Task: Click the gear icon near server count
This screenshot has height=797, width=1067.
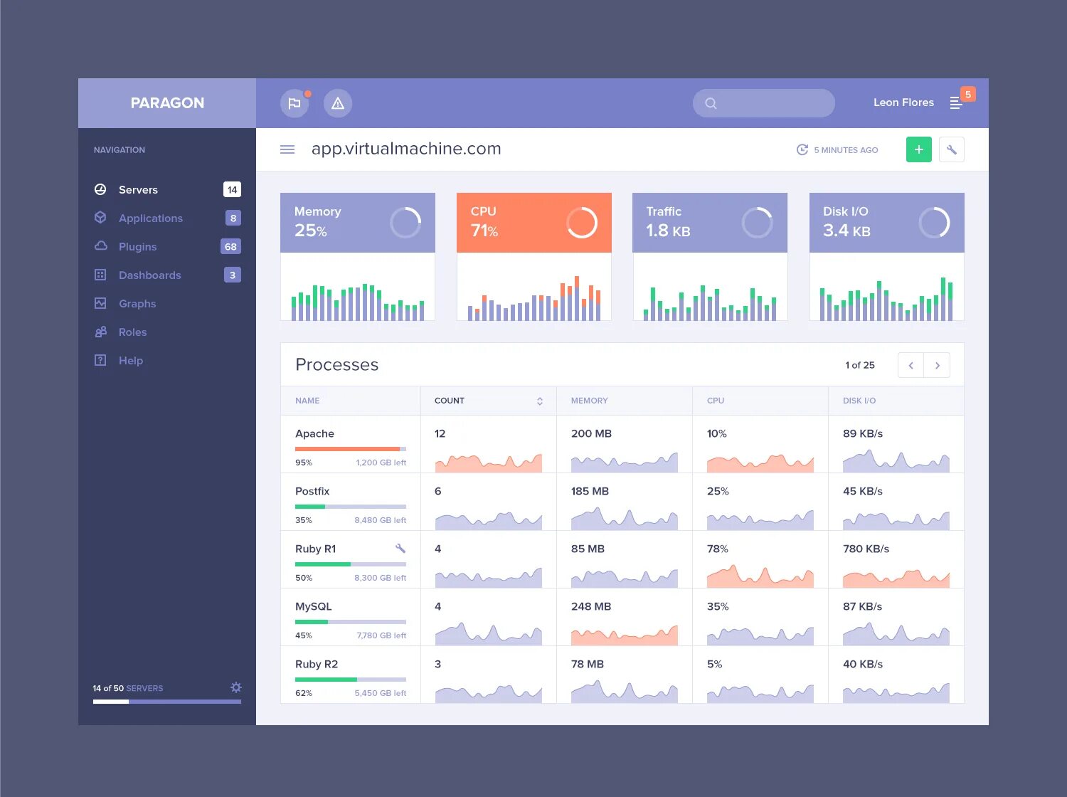Action: [236, 687]
